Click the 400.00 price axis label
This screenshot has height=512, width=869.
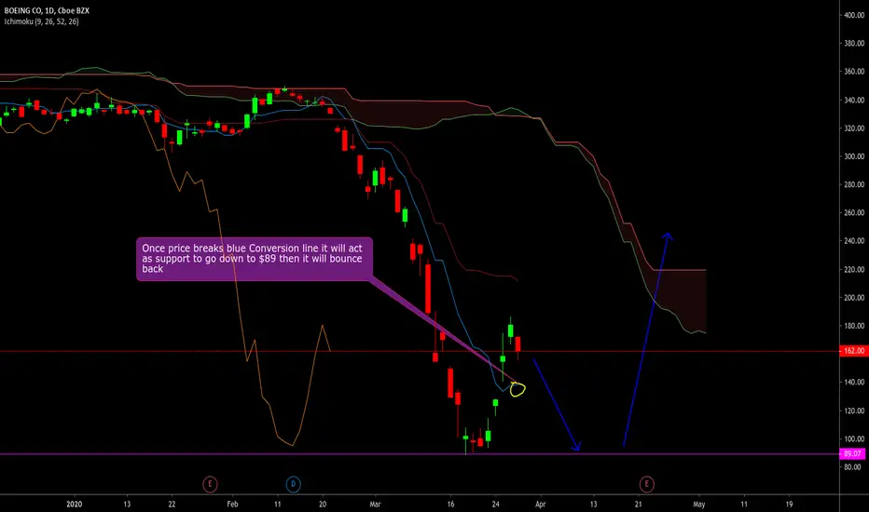(x=854, y=15)
